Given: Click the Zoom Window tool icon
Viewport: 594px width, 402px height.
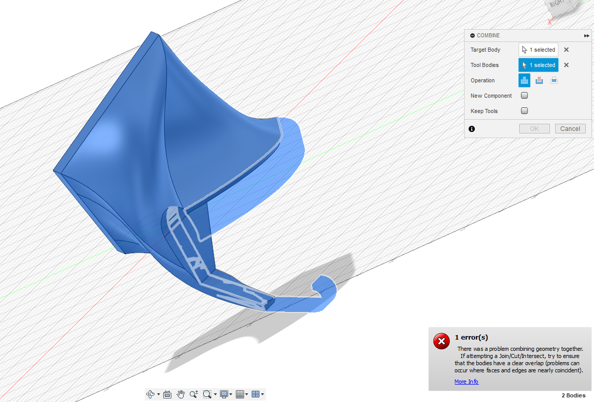Looking at the screenshot, I should coord(206,394).
